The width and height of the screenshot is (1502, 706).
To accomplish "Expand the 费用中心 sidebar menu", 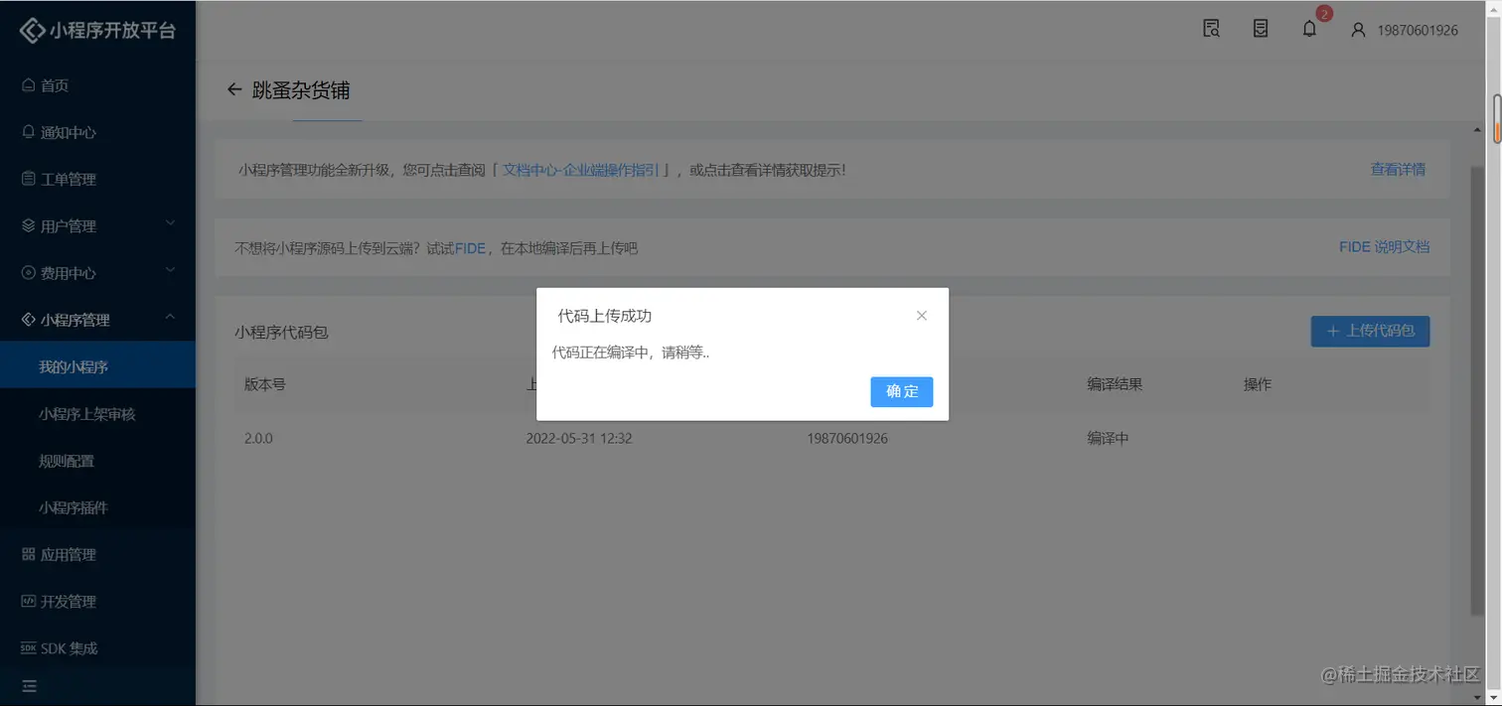I will coord(97,272).
